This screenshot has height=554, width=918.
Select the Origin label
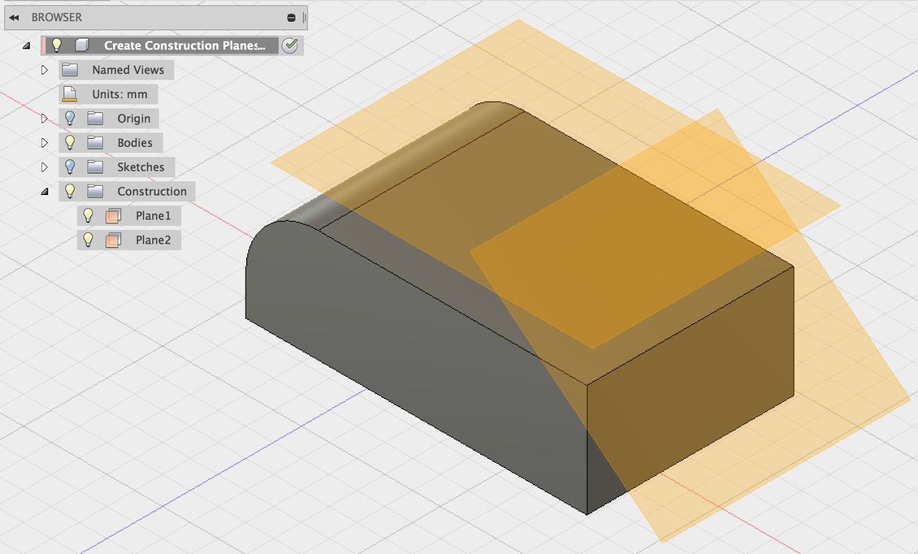(134, 119)
